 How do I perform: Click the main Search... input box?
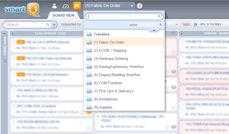click(26, 25)
